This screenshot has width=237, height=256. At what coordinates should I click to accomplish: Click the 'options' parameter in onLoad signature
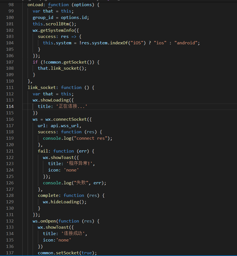coord(83,5)
